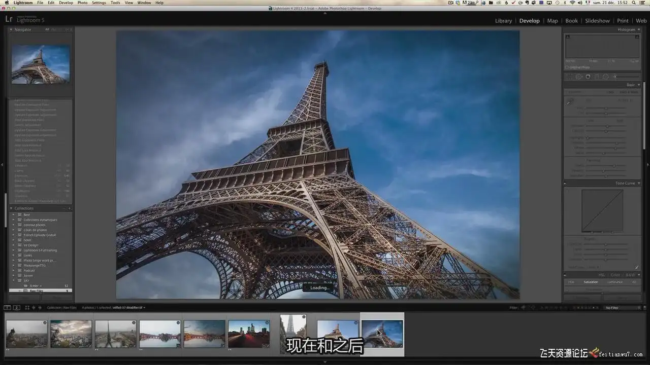Select the Spot Removal tool icon
Image resolution: width=650 pixels, height=365 pixels.
coord(579,77)
